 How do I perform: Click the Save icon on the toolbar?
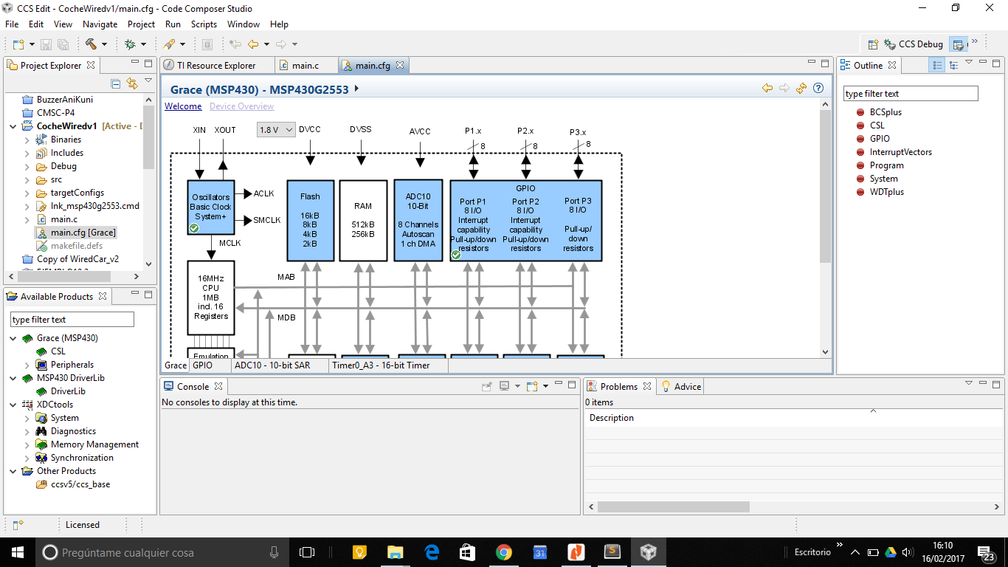click(46, 44)
